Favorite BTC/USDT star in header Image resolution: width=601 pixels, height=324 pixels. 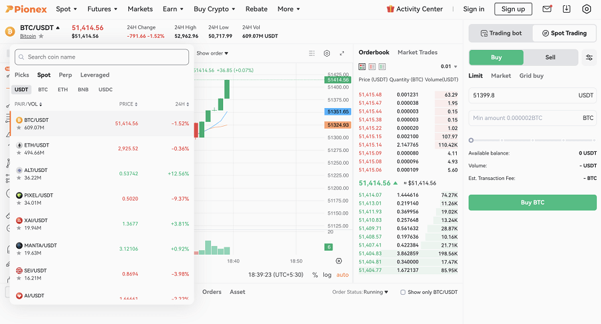[41, 36]
